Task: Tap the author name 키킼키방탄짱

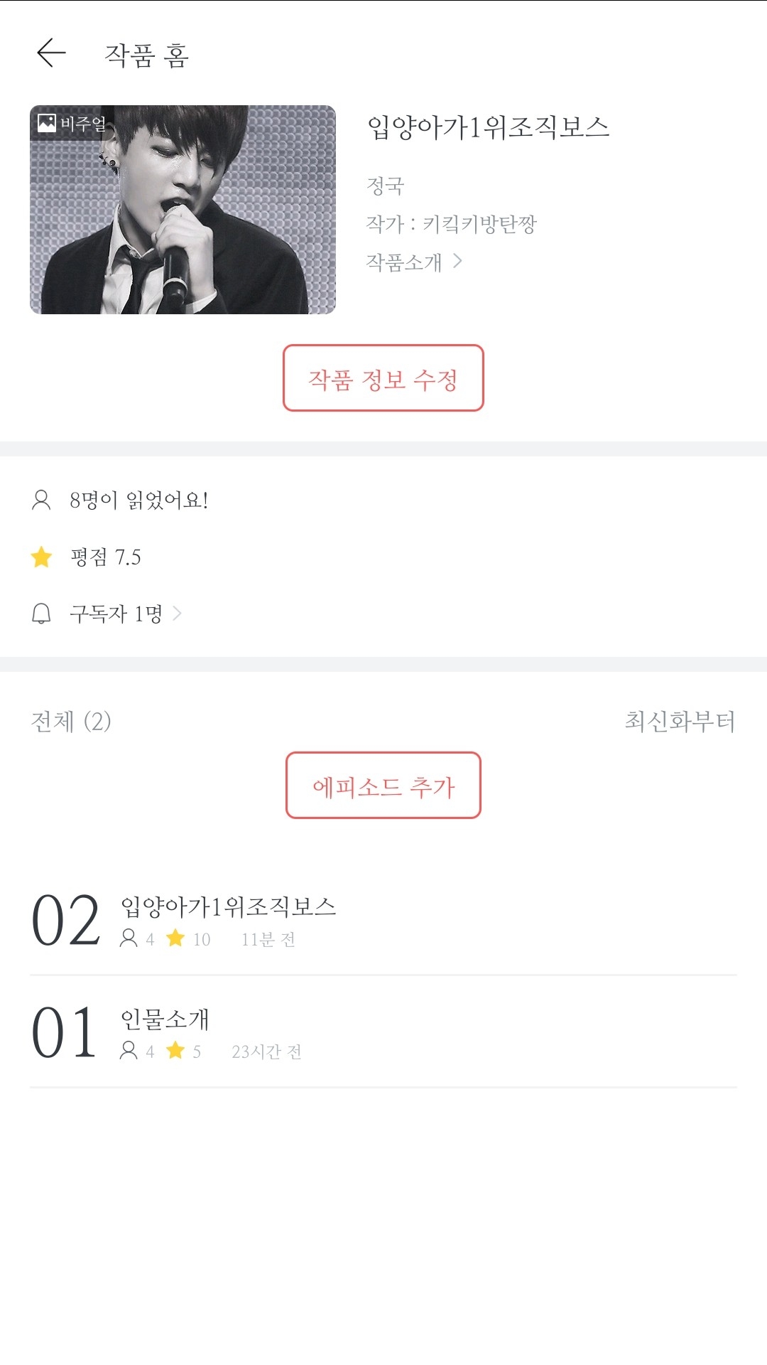Action: point(479,224)
